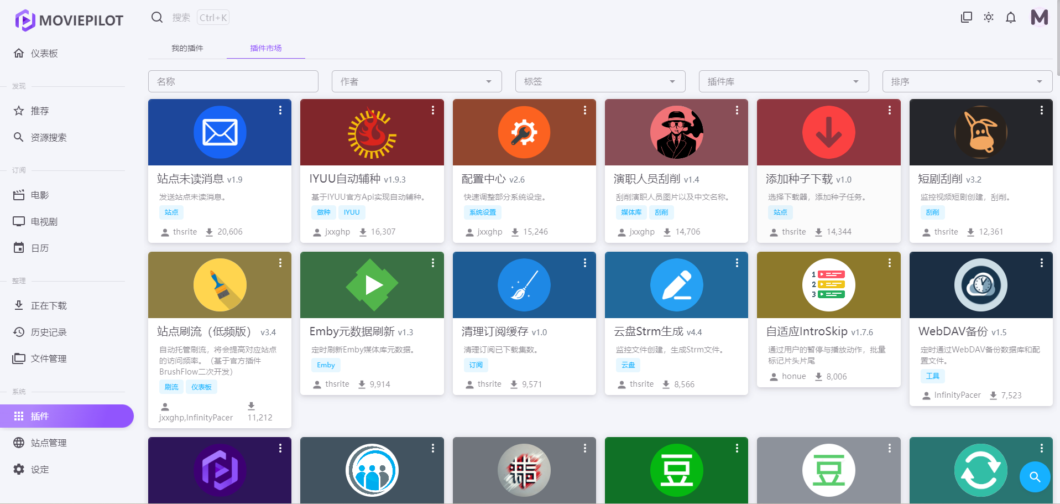Open more options for 站点未读消息 card

click(280, 110)
